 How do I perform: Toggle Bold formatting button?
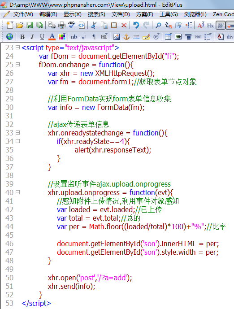(22, 37)
